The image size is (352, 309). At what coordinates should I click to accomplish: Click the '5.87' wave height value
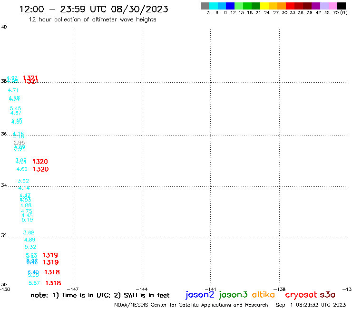[x=34, y=283]
